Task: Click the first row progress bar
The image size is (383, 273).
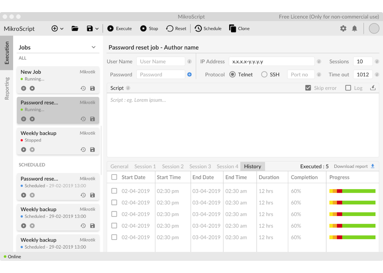Action: click(352, 191)
